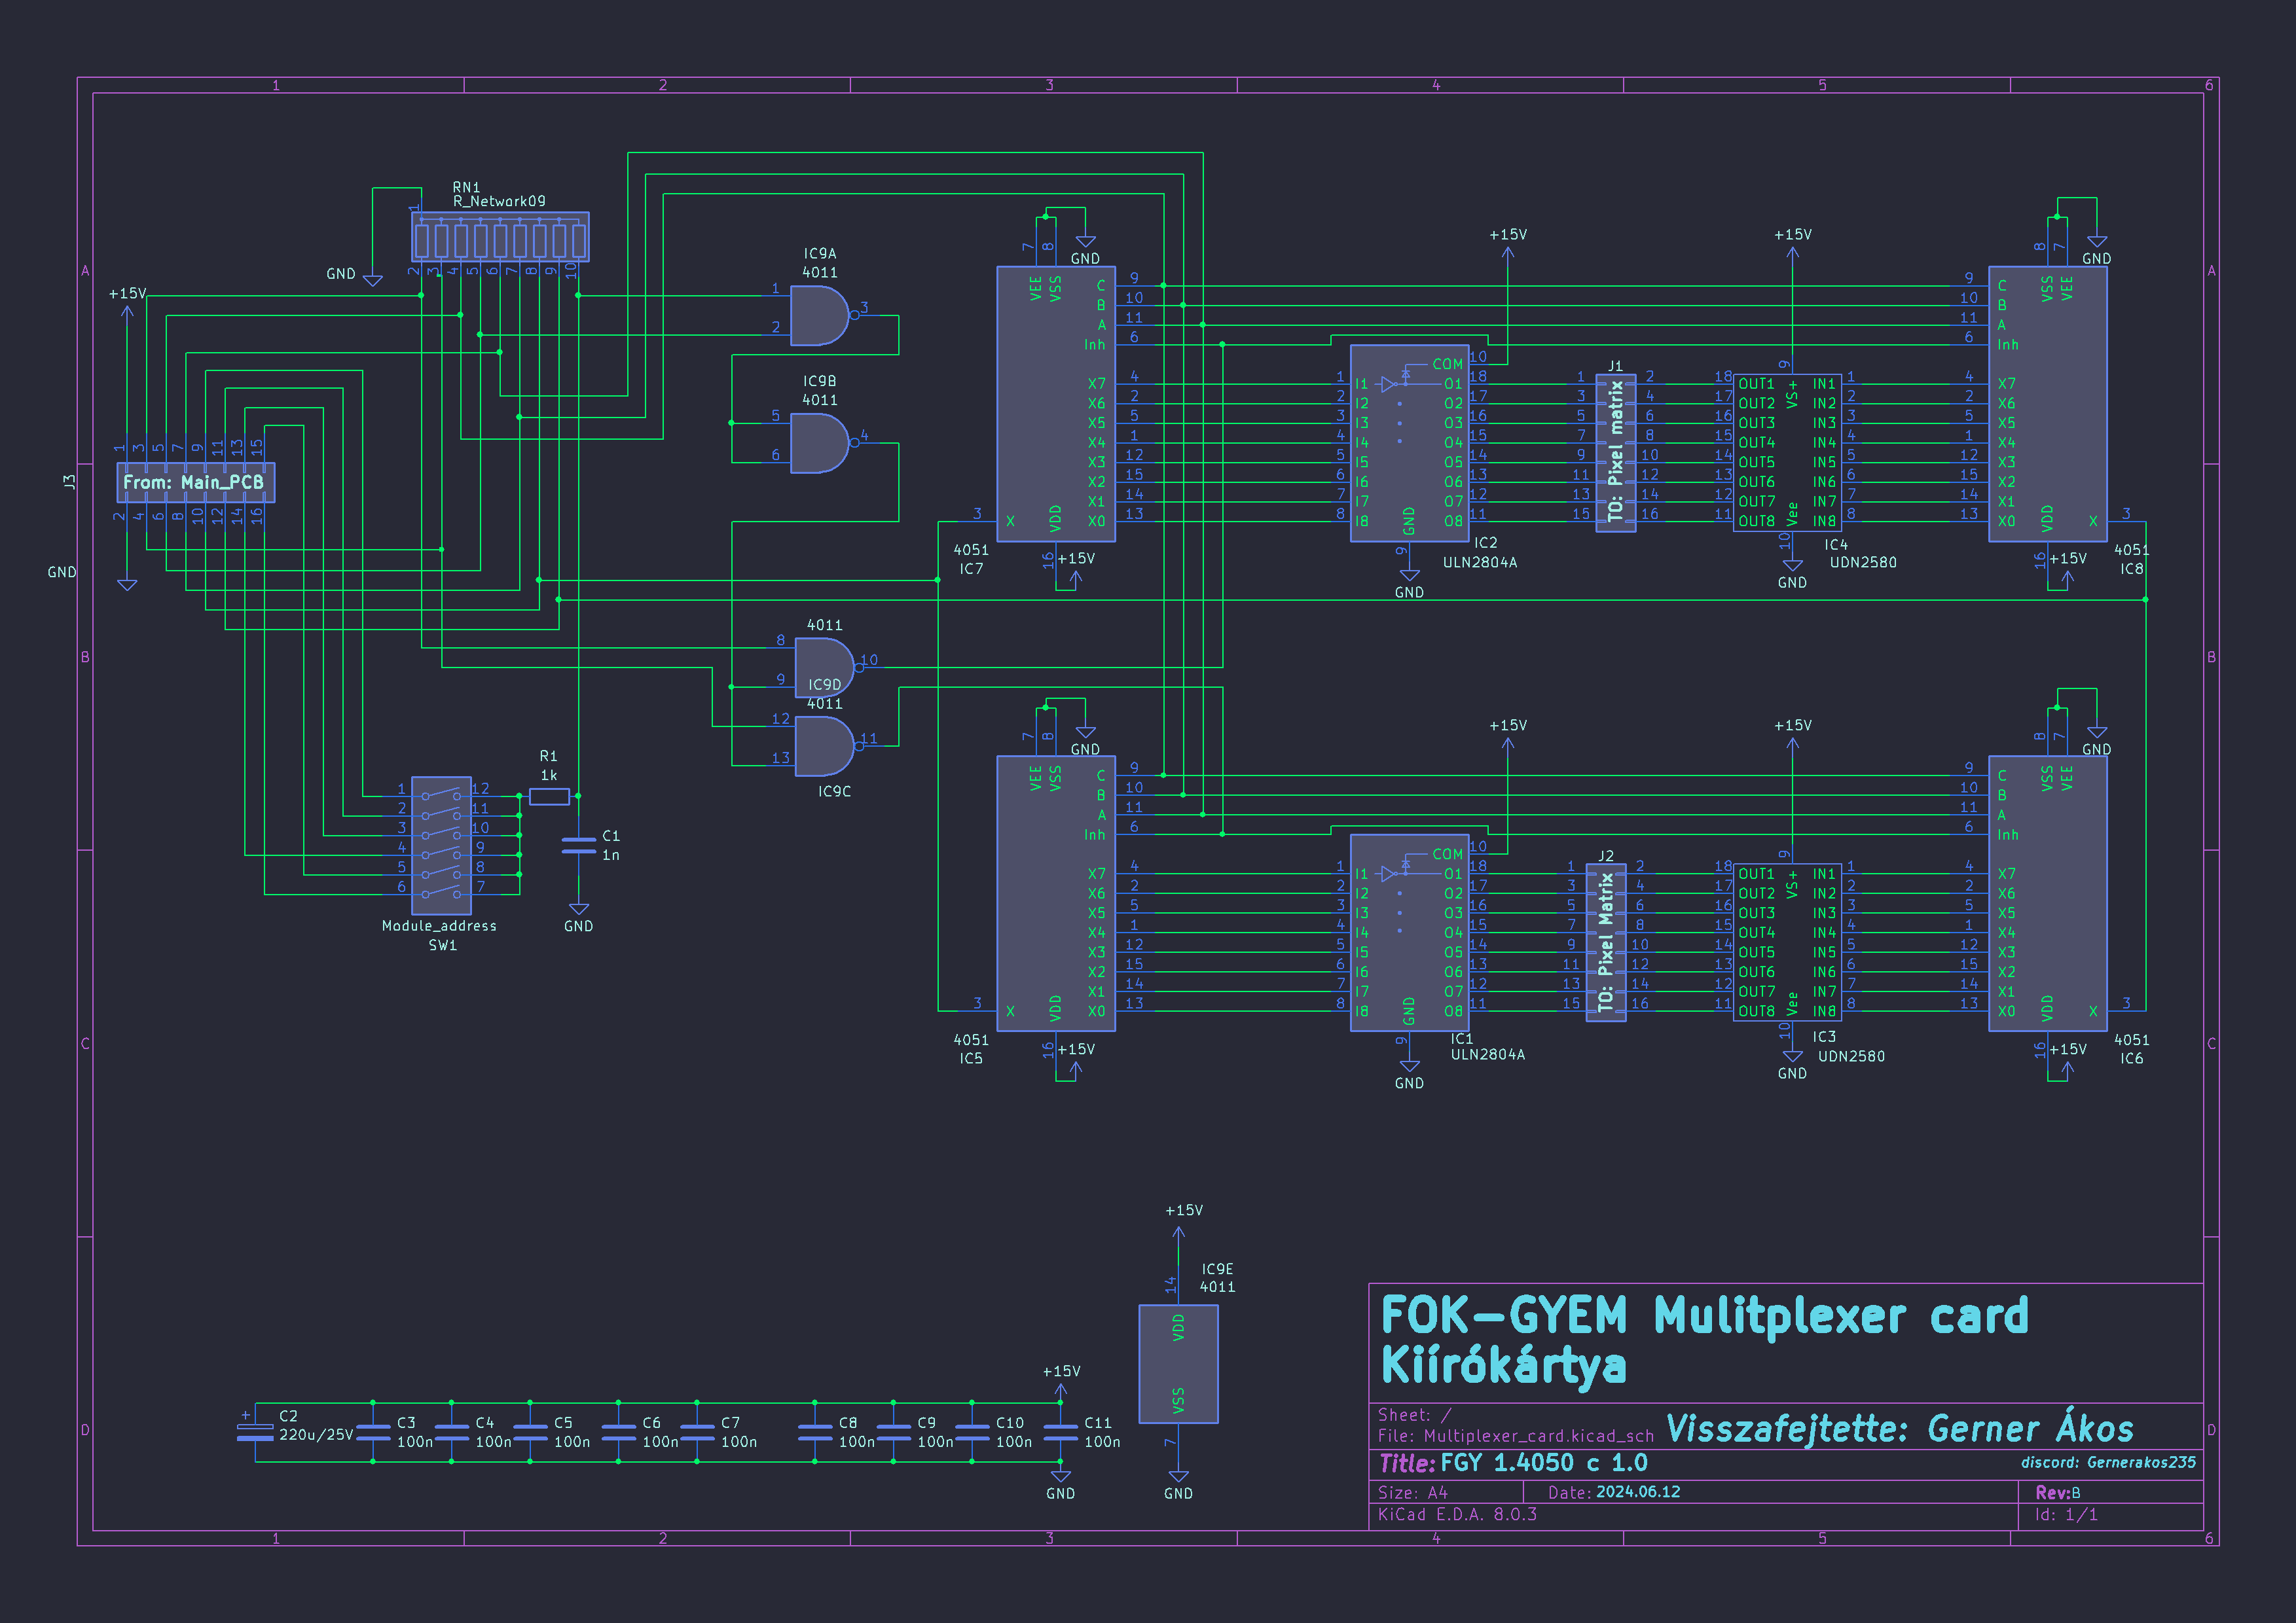Click the 'File: Multiplexer_card.kicad_sch' text
Image resolution: width=2296 pixels, height=1623 pixels.
click(1515, 1436)
